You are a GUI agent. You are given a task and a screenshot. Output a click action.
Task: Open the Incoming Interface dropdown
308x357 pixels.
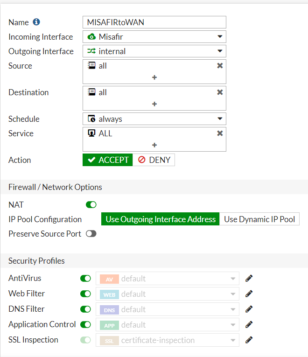pos(154,37)
